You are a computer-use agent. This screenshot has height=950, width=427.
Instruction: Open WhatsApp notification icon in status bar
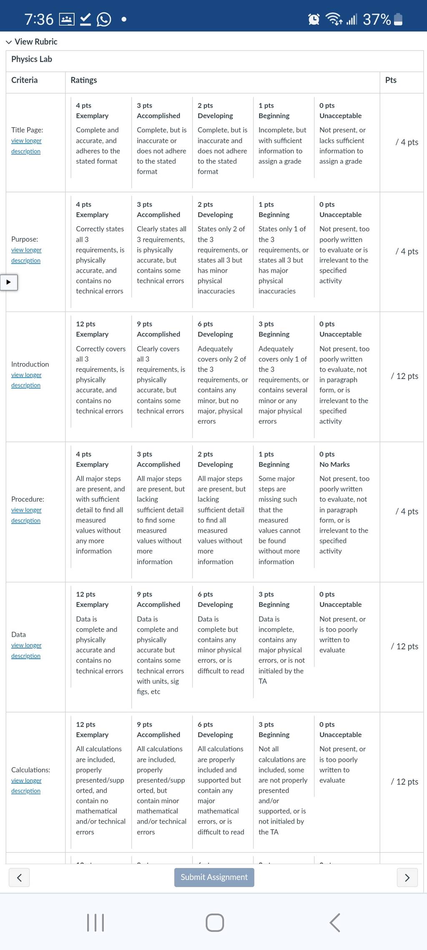tap(104, 19)
